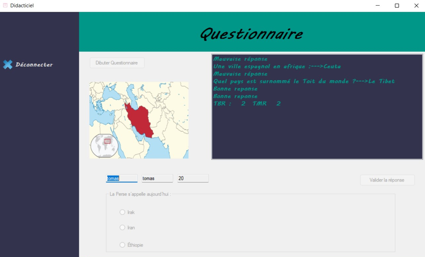The width and height of the screenshot is (425, 257).
Task: Minimize the Didacticiel window
Action: (x=377, y=5)
